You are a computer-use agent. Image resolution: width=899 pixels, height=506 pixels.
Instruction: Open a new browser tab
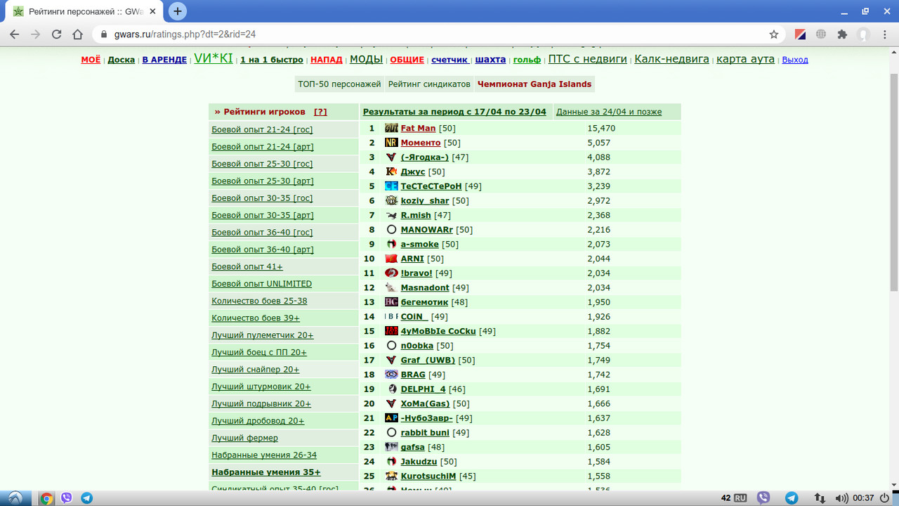178,11
